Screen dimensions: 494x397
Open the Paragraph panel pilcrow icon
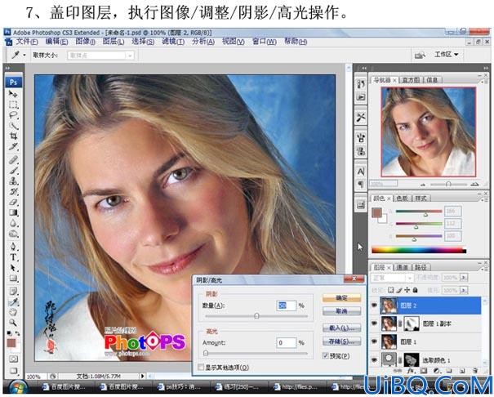coord(361,183)
